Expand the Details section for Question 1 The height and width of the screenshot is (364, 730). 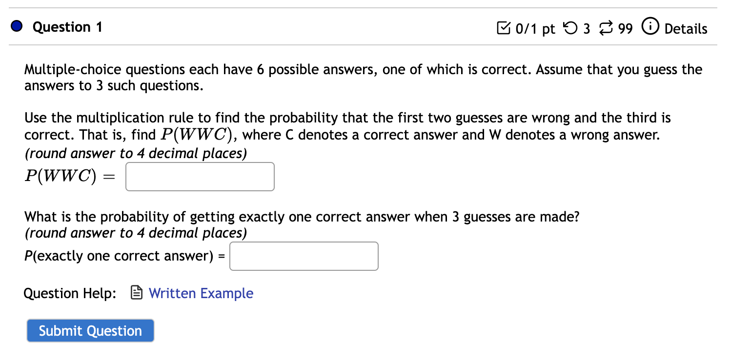point(687,28)
